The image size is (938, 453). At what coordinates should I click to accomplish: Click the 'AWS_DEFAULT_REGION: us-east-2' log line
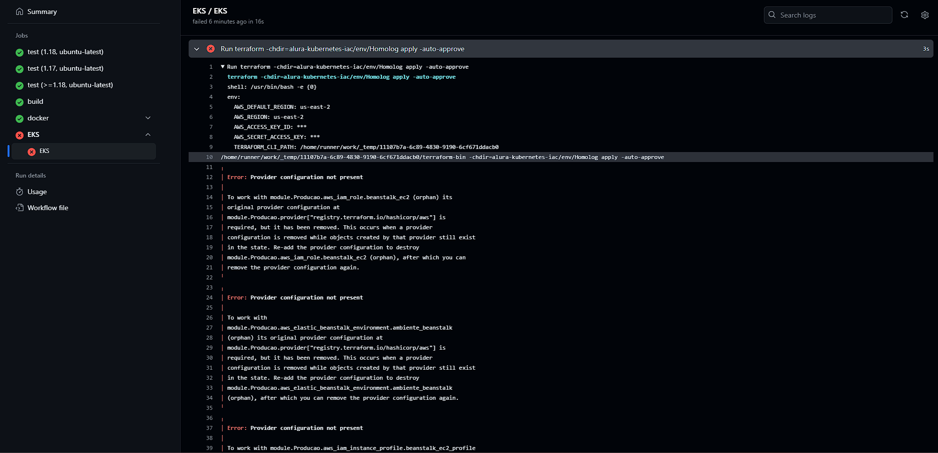pos(282,107)
